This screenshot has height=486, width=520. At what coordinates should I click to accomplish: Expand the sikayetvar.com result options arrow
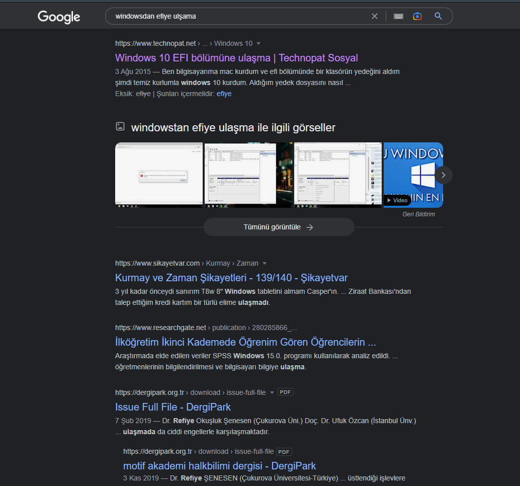coord(265,264)
